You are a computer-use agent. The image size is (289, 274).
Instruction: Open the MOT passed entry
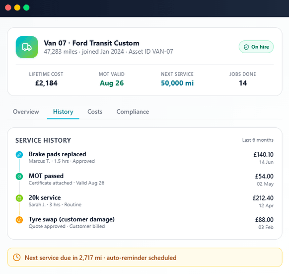click(144, 180)
